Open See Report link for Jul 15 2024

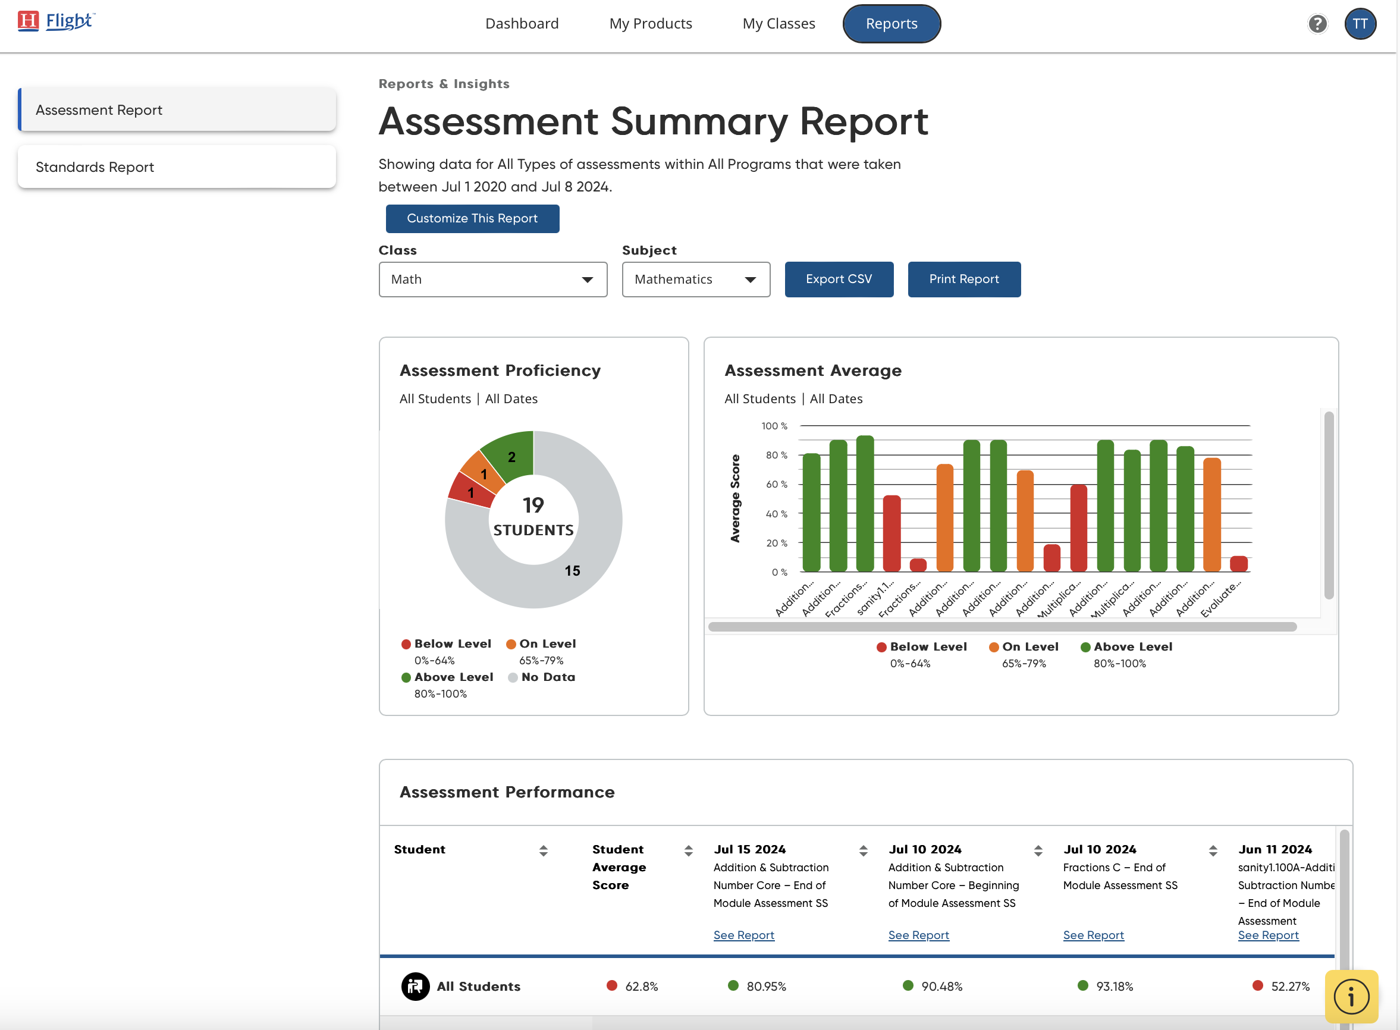pyautogui.click(x=743, y=935)
